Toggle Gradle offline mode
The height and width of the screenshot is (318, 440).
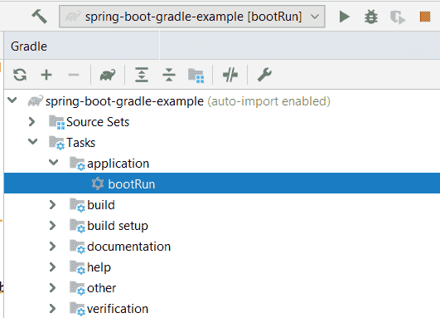tap(230, 75)
